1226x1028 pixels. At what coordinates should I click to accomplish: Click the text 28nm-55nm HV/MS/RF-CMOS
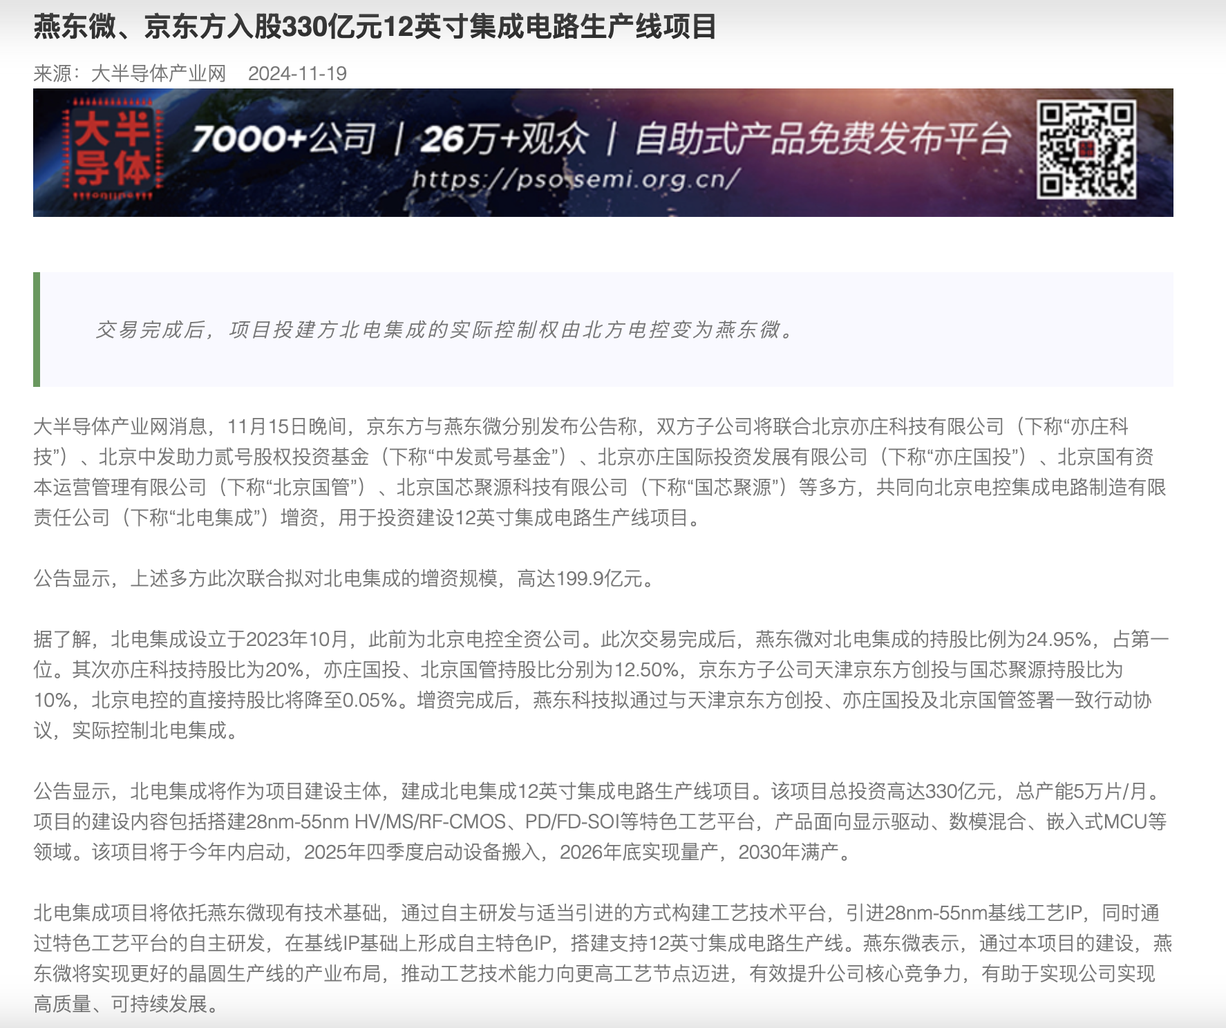[376, 821]
